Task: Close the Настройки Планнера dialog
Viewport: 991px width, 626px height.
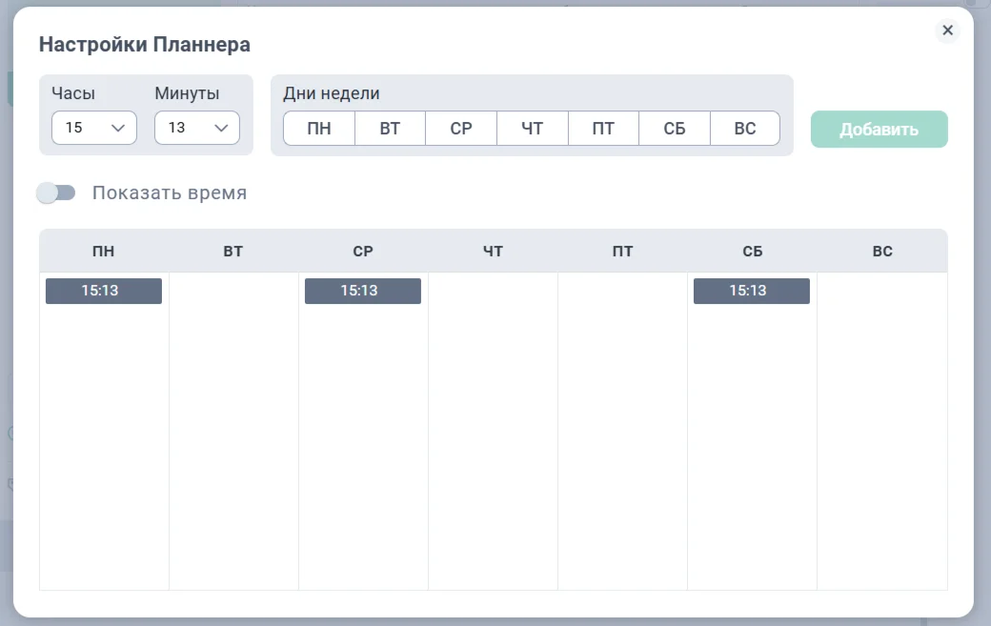Action: [947, 30]
